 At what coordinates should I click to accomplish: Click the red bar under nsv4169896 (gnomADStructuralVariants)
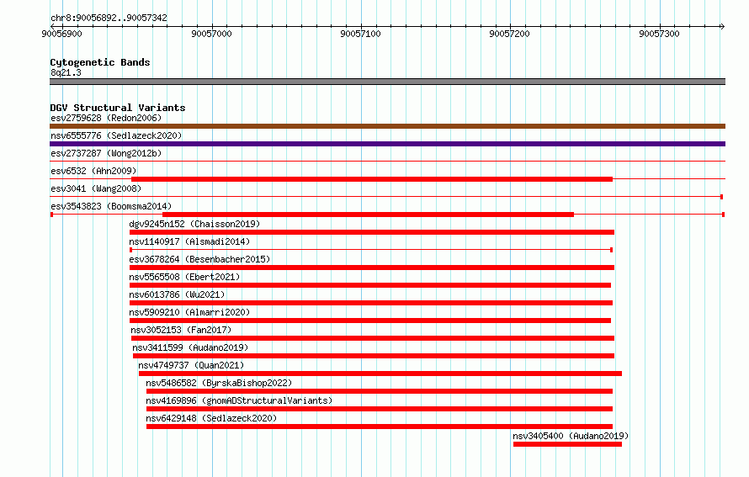380,409
